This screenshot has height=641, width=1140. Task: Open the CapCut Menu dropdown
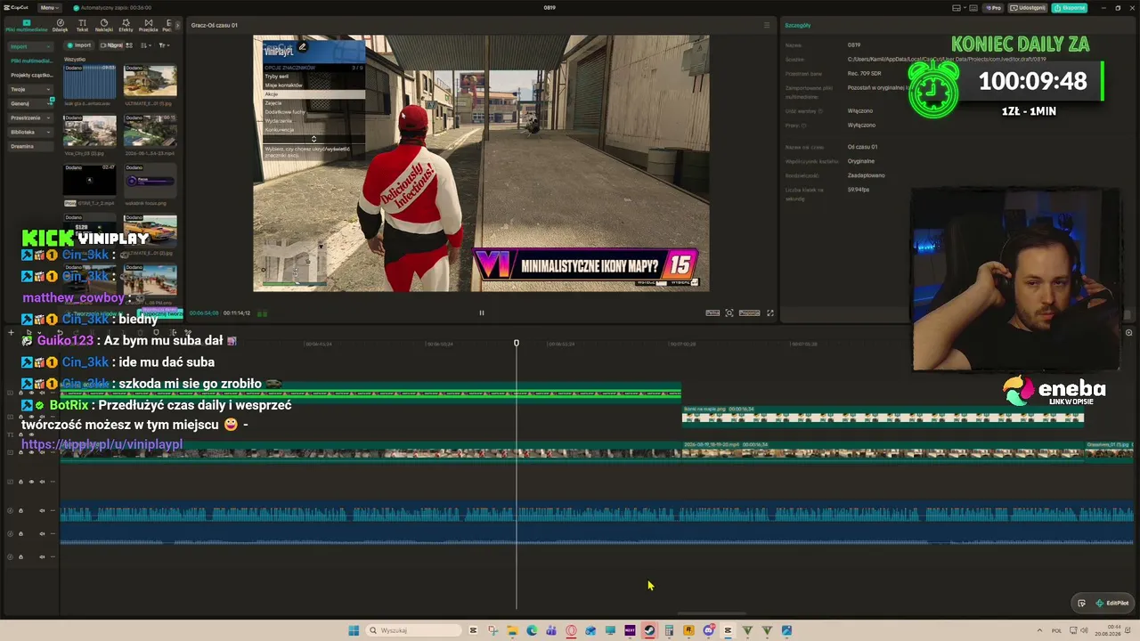(x=48, y=8)
